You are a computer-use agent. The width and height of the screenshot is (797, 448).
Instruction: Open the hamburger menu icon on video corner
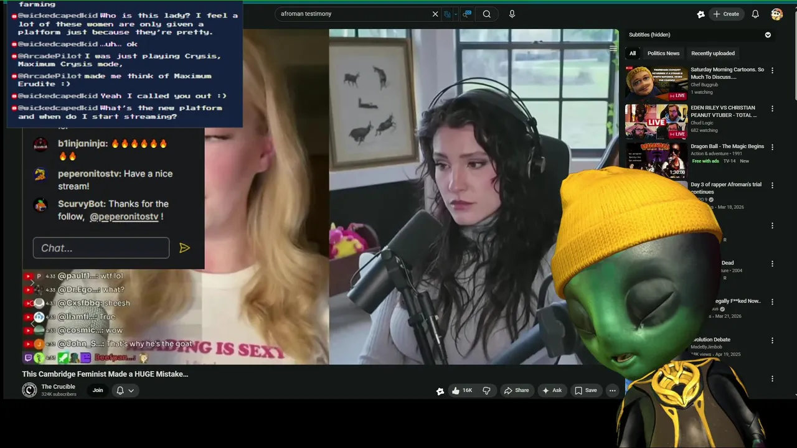pyautogui.click(x=613, y=48)
